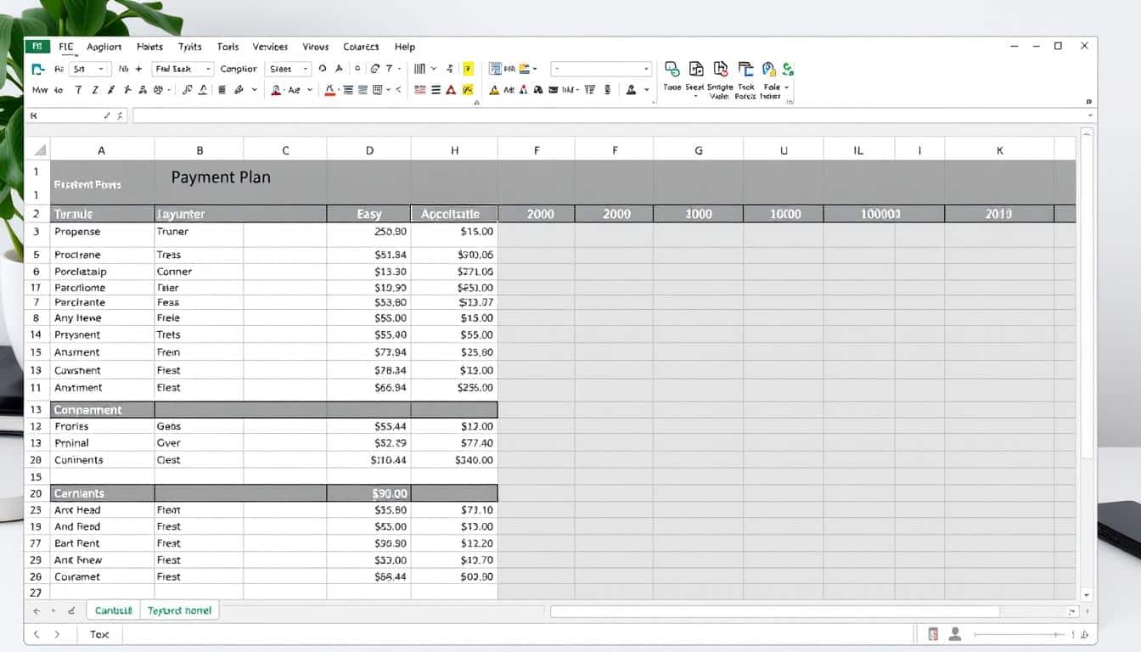Expand the formula bar chevron
1141x652 pixels.
pos(1091,115)
